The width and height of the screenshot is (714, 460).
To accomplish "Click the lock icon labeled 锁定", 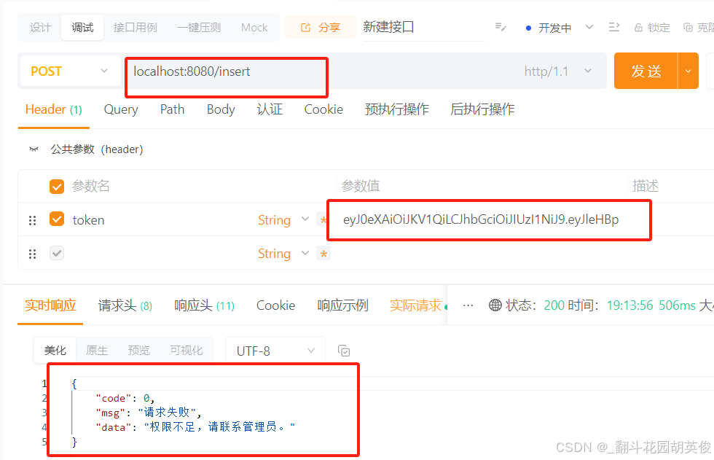I will click(x=638, y=28).
